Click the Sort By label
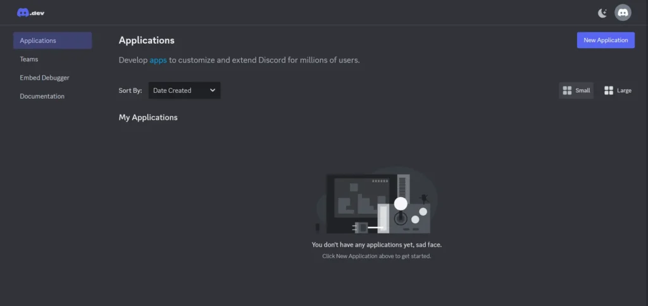The width and height of the screenshot is (648, 306). (130, 90)
